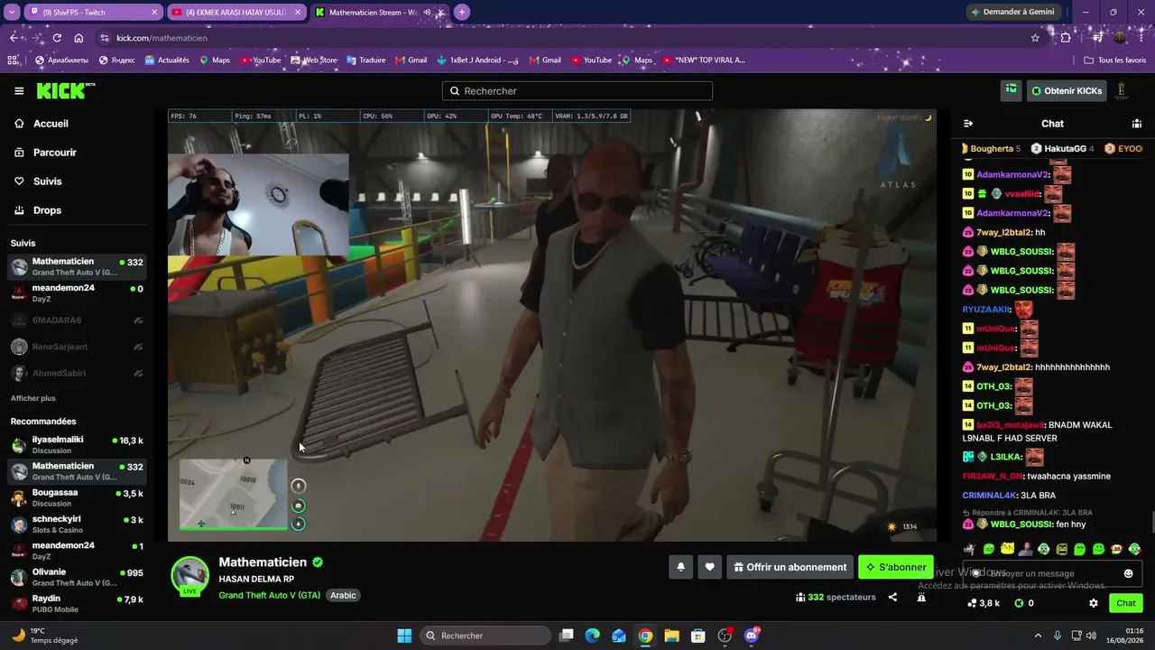Open meandemon24 DayZ in Suivis list
The image size is (1155, 650).
(76, 293)
